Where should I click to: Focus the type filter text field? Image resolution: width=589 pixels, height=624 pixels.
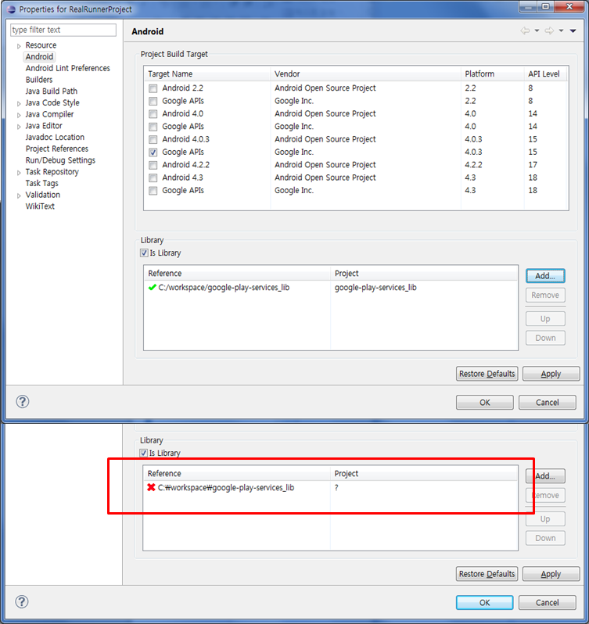click(x=63, y=30)
